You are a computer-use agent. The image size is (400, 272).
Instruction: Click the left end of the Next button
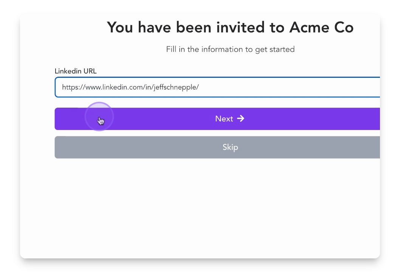pos(64,119)
